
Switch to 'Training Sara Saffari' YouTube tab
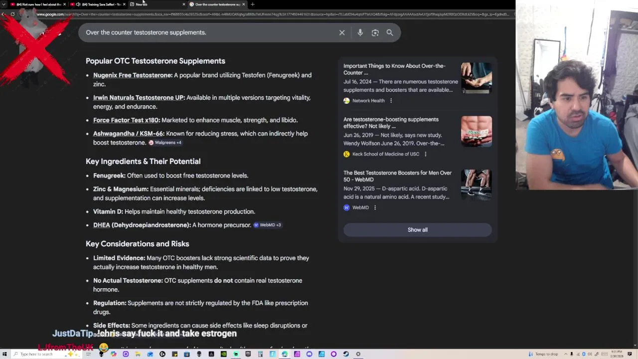99,4
